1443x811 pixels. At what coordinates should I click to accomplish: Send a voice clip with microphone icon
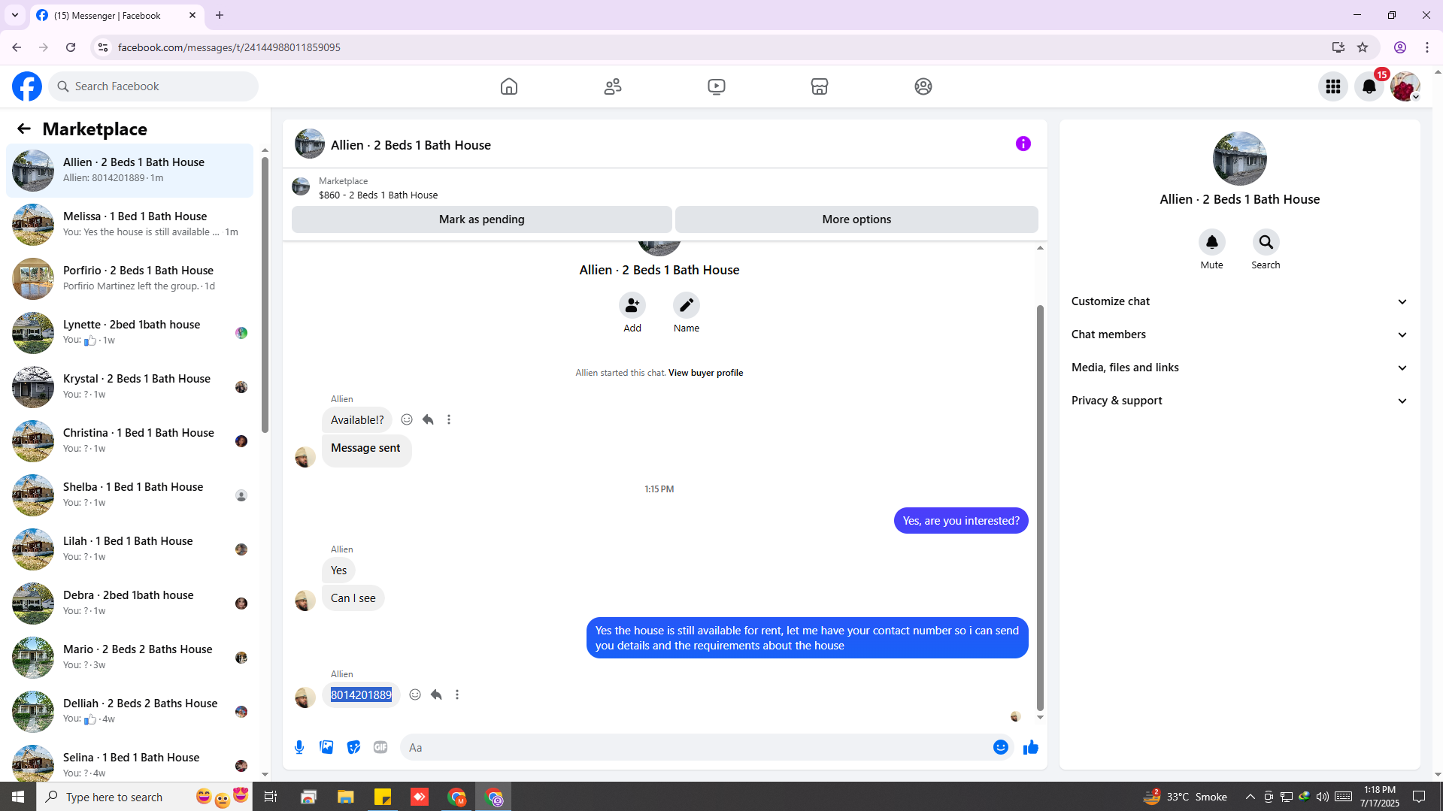299,747
